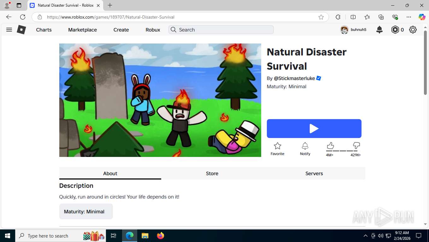This screenshot has height=242, width=429.
Task: Switch to the Servers tab
Action: pos(314,173)
